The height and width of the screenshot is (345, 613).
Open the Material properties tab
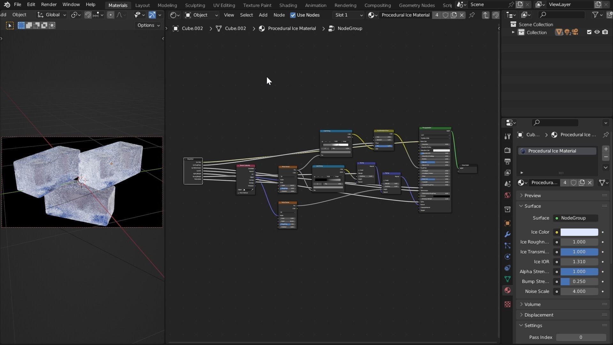pyautogui.click(x=507, y=290)
